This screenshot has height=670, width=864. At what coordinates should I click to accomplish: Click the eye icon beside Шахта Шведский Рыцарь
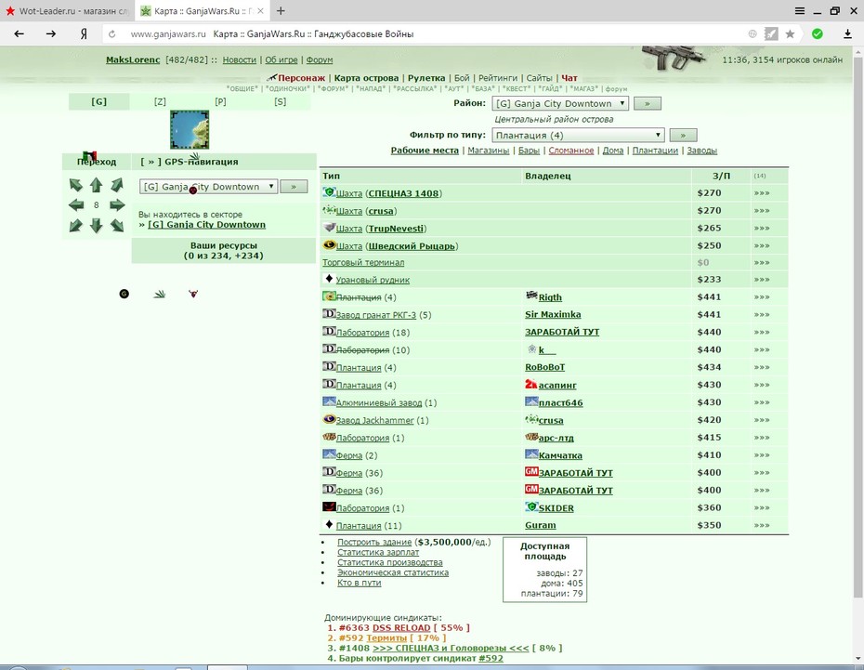click(x=329, y=244)
